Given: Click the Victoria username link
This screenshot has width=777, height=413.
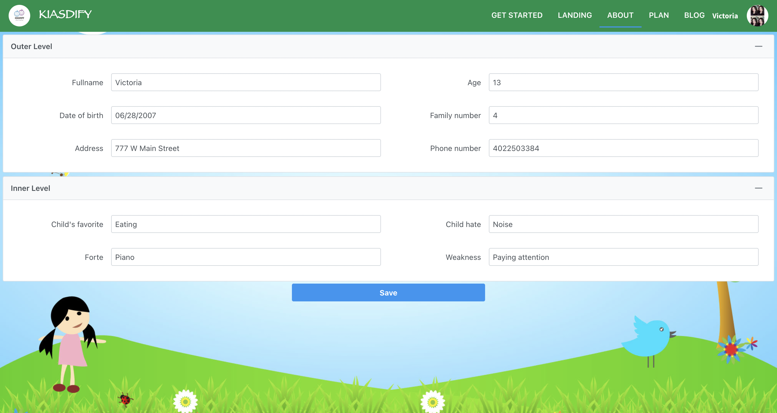Looking at the screenshot, I should click(725, 16).
